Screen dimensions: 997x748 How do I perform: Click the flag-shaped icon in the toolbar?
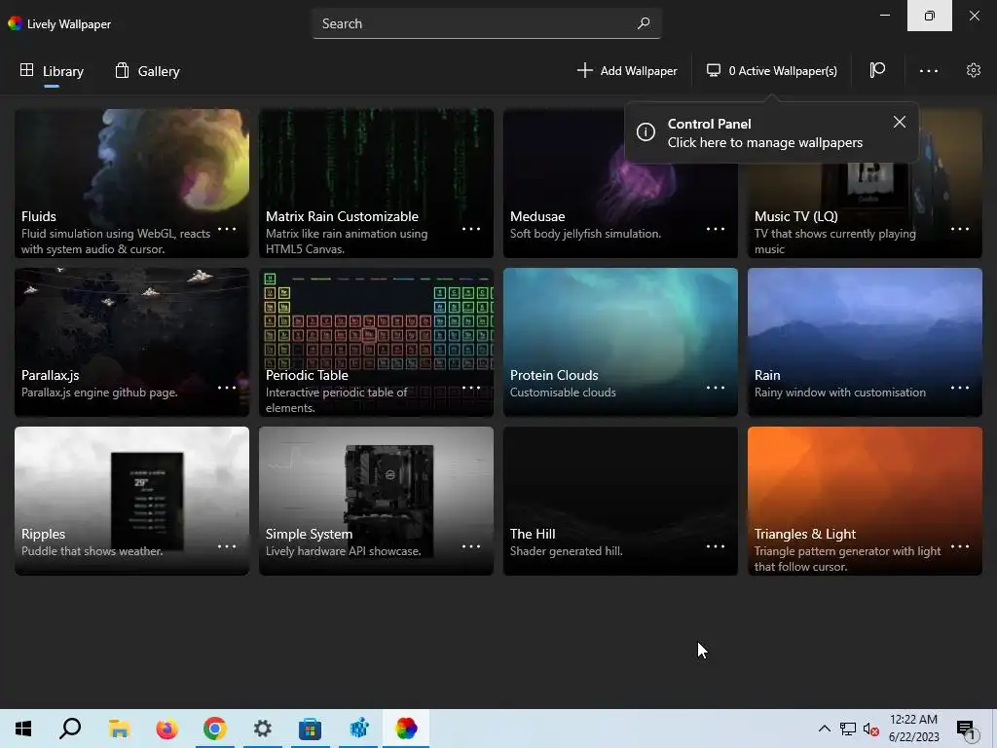tap(877, 70)
